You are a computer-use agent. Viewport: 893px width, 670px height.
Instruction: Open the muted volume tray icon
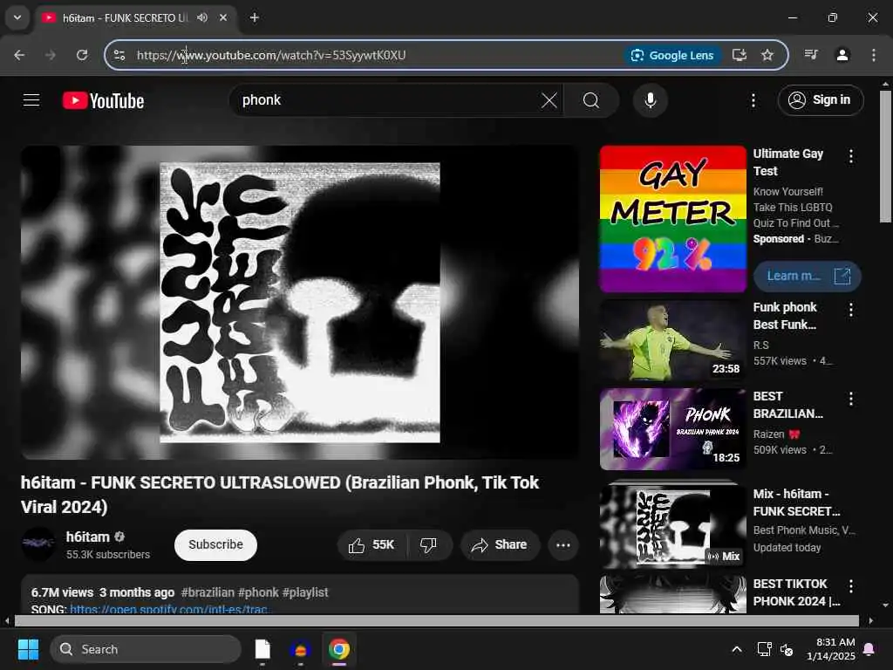pos(787,649)
